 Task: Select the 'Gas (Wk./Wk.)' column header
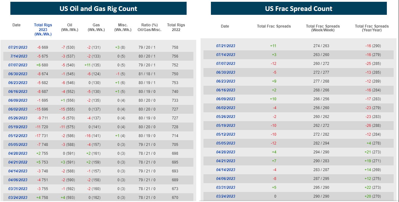pyautogui.click(x=96, y=27)
